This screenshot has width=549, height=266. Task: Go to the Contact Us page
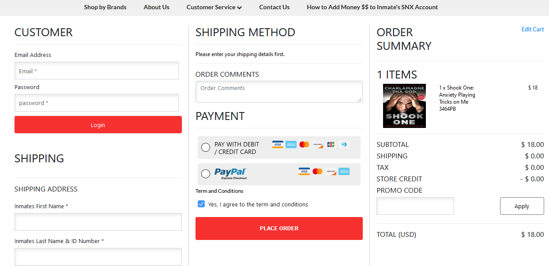pyautogui.click(x=274, y=7)
